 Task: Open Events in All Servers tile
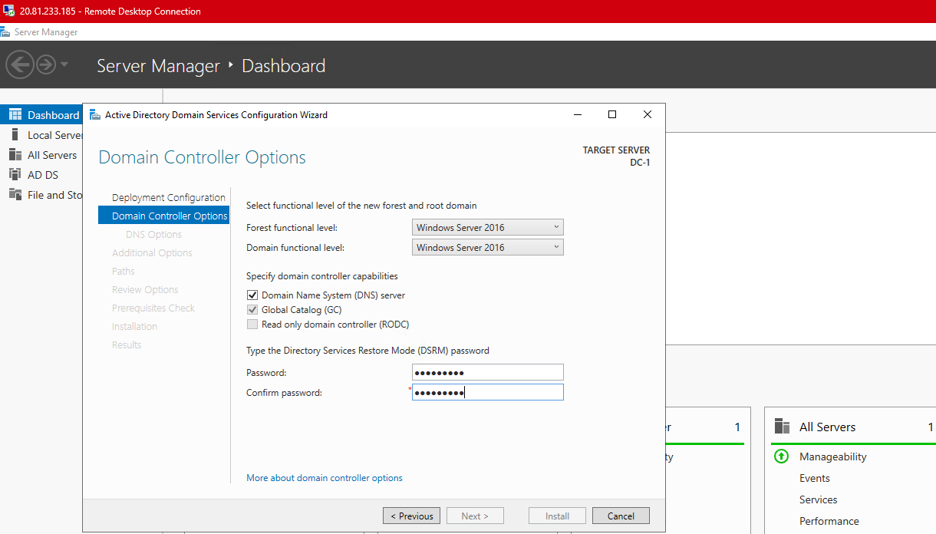pos(815,478)
